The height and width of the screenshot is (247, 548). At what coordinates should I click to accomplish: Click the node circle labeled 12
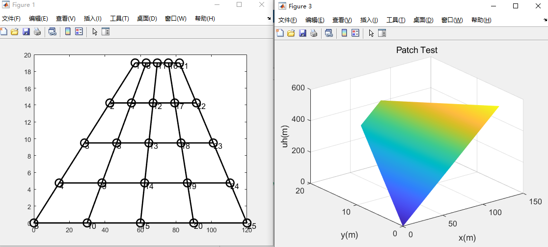(153, 103)
